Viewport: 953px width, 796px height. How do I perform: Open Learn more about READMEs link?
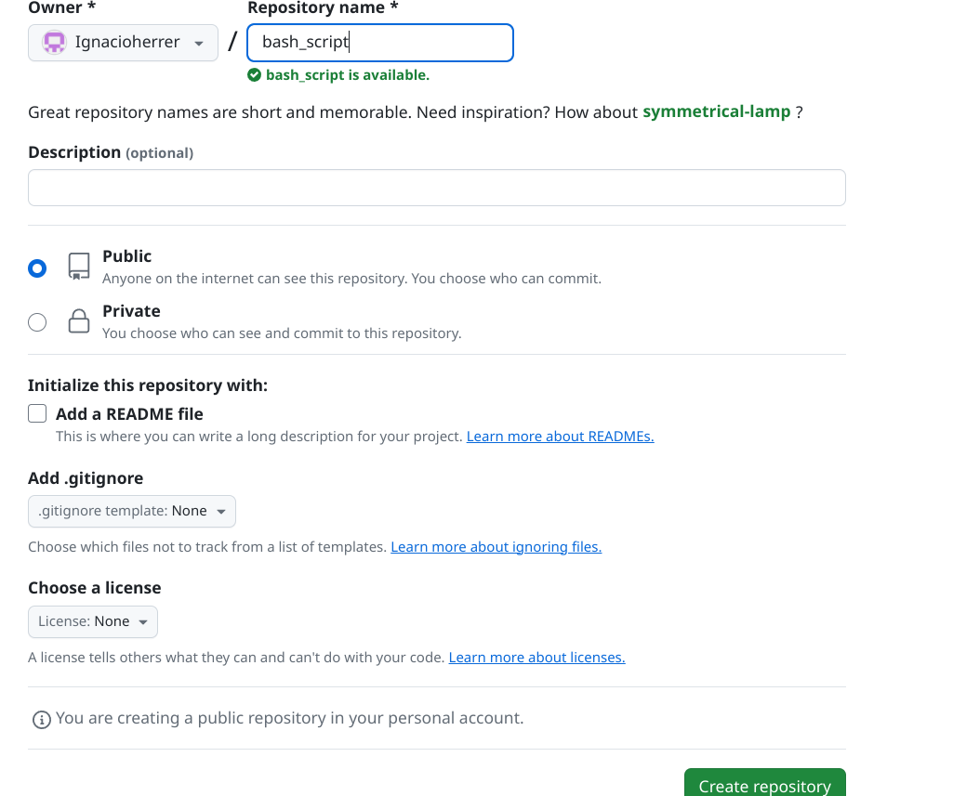pyautogui.click(x=561, y=436)
